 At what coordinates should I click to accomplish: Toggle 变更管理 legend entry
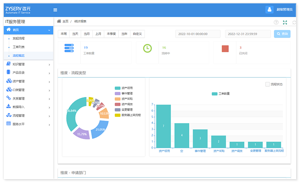124,110
